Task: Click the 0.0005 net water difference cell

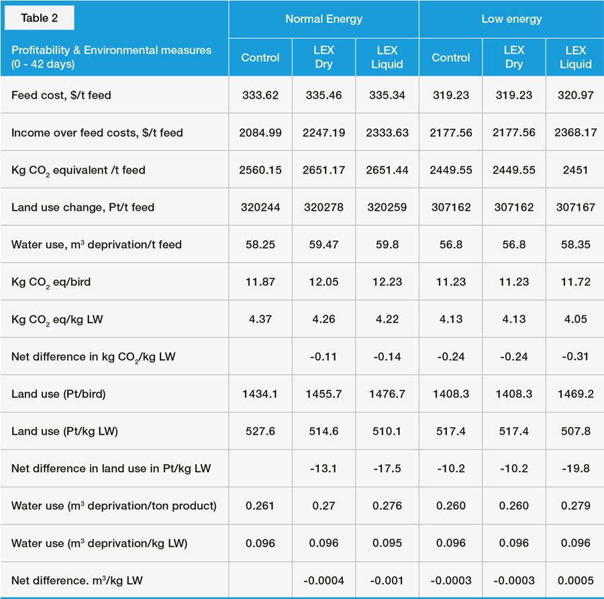Action: tap(575, 580)
